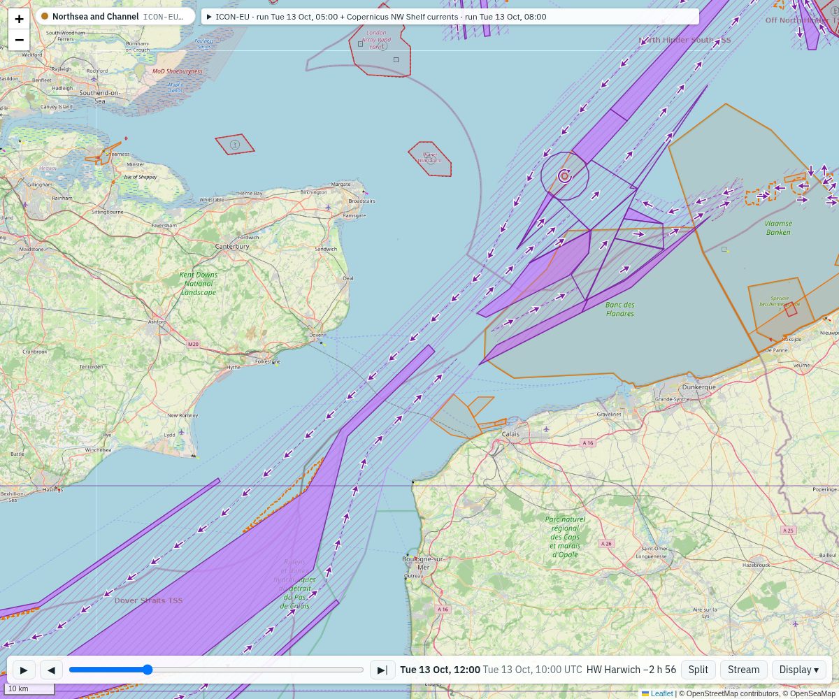The height and width of the screenshot is (699, 839).
Task: Click the Hastings label on the map
Action: (52, 489)
